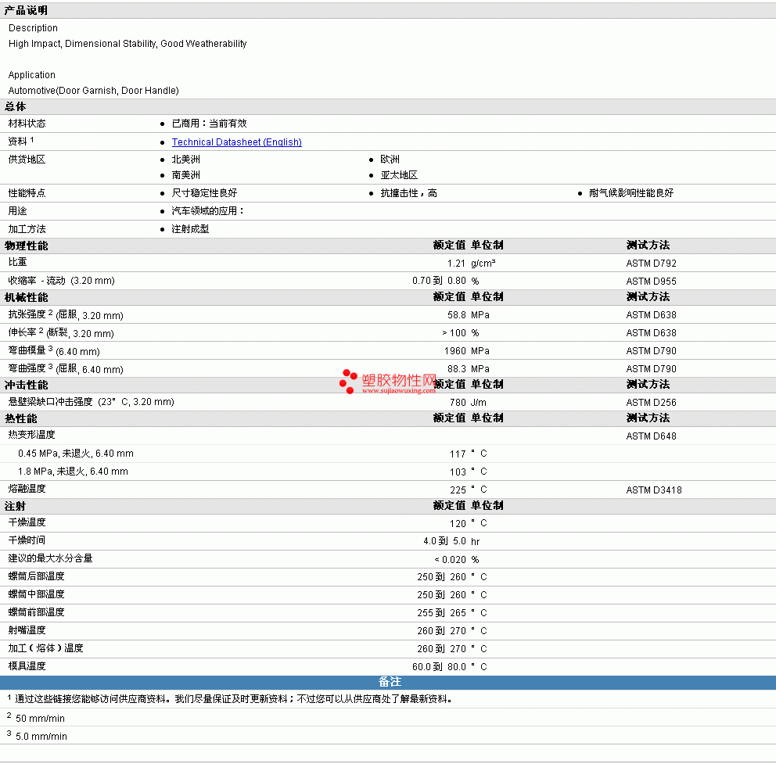Viewport: 776px width, 764px height.
Task: Click the 伸长率 (断裂, 3.20 mm) row label
Action: 61,332
